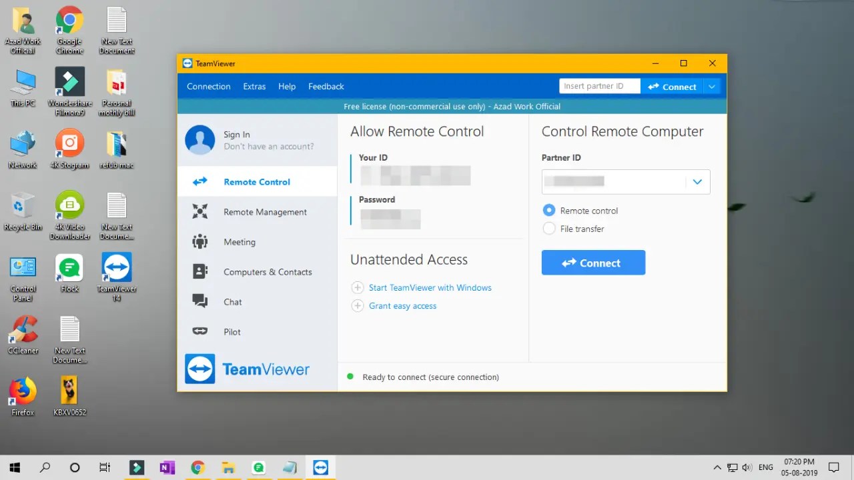Click the Don't have an account link
The image size is (854, 480).
[268, 146]
